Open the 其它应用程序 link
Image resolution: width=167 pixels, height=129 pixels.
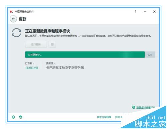coord(104,117)
